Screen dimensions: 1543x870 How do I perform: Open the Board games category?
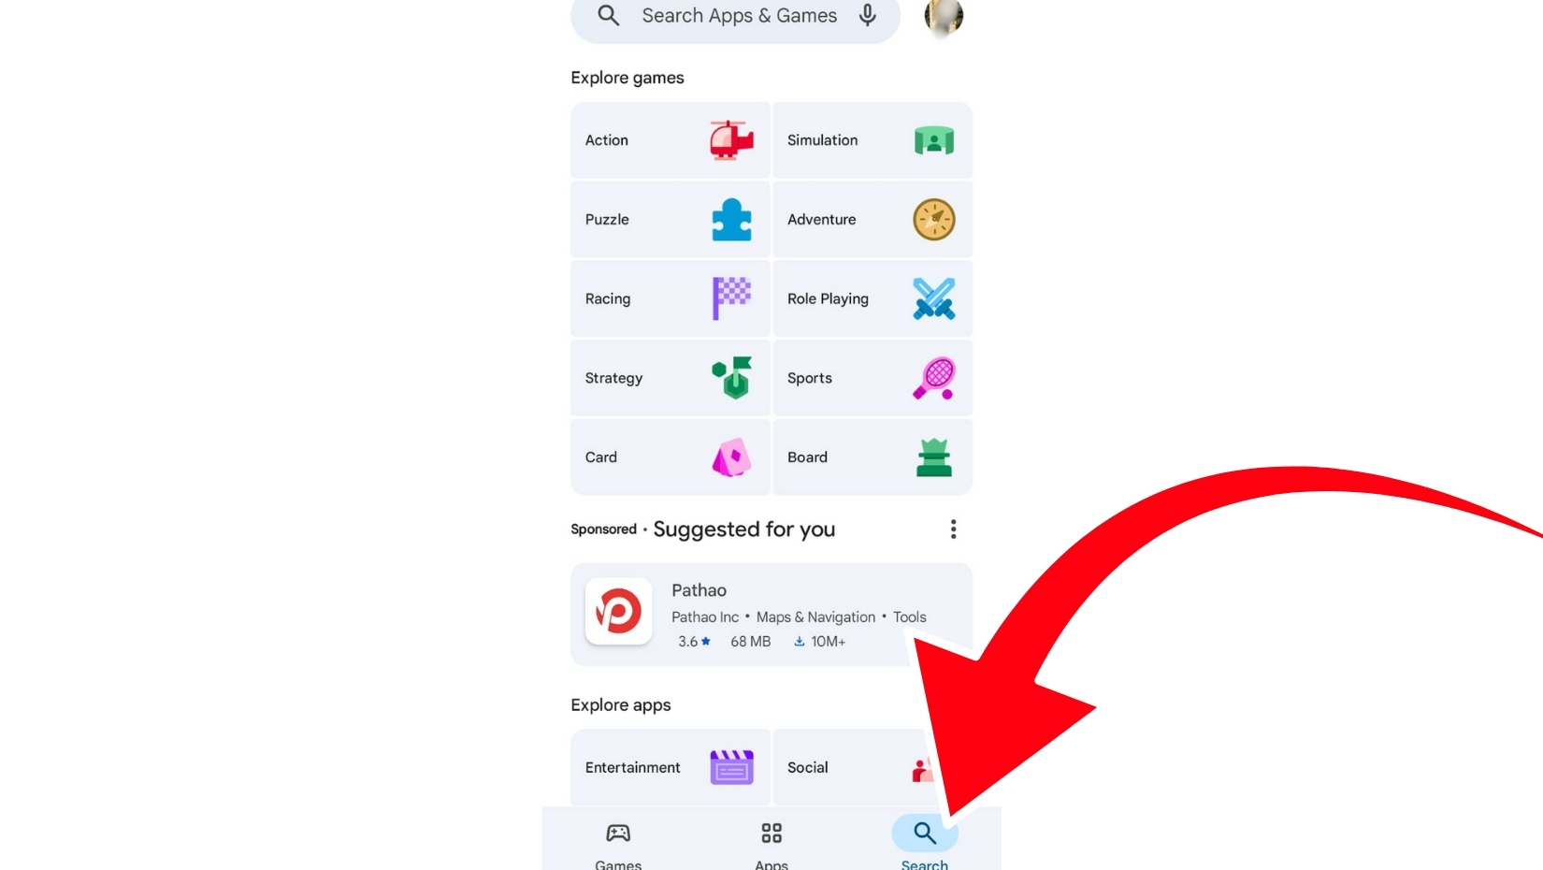[x=872, y=457]
